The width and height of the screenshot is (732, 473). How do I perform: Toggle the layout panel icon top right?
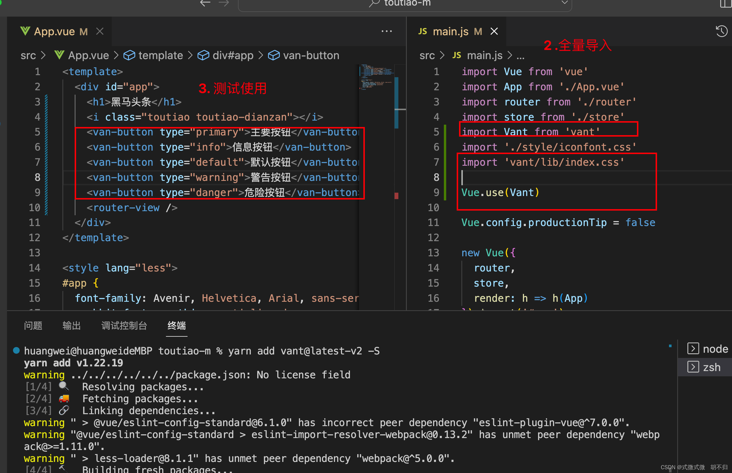click(726, 3)
